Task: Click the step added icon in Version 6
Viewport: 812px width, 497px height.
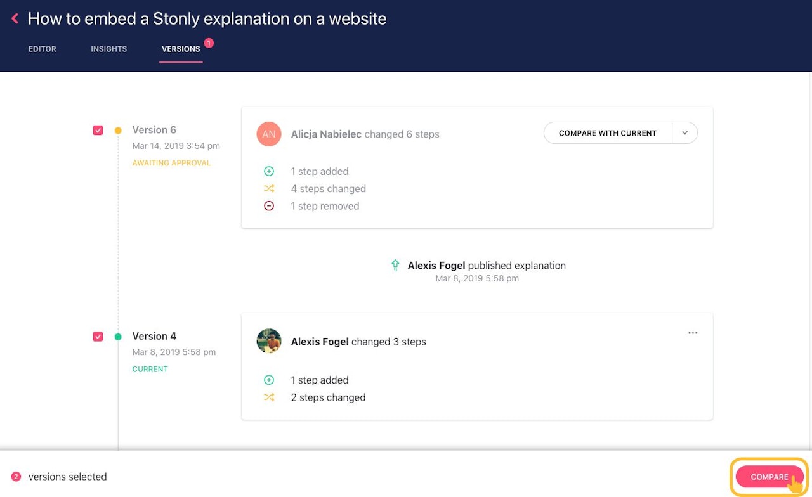Action: [x=269, y=171]
